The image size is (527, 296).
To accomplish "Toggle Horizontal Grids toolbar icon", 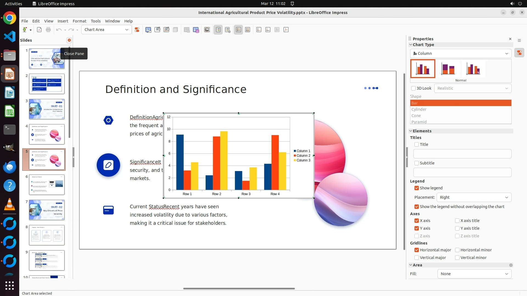I will pos(239,30).
